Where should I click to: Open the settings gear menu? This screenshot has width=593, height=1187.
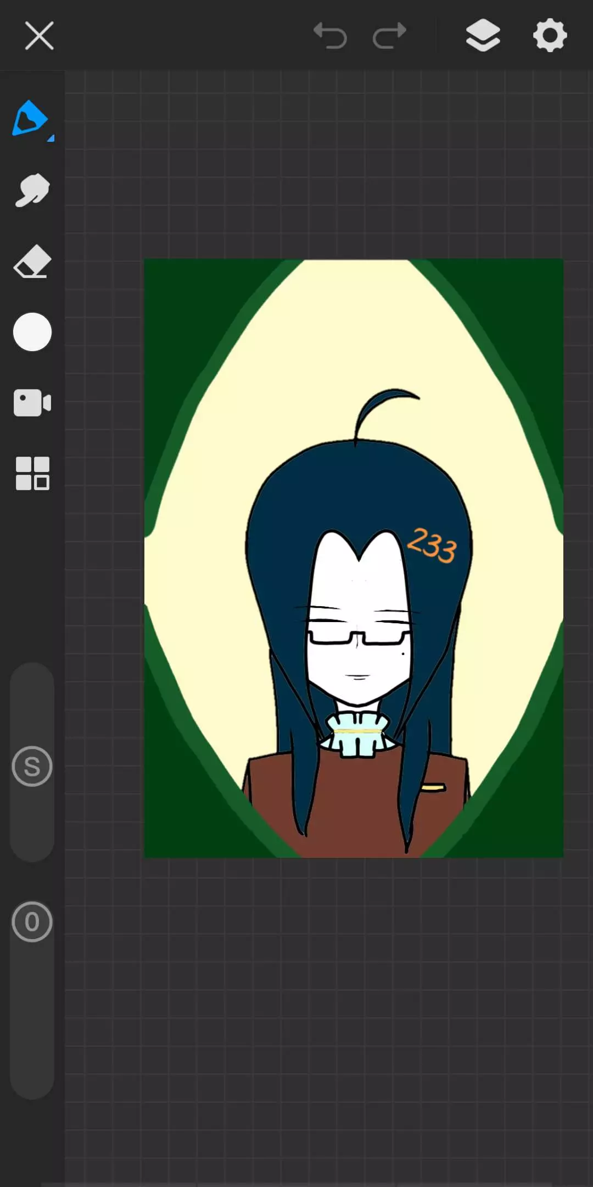coord(550,36)
